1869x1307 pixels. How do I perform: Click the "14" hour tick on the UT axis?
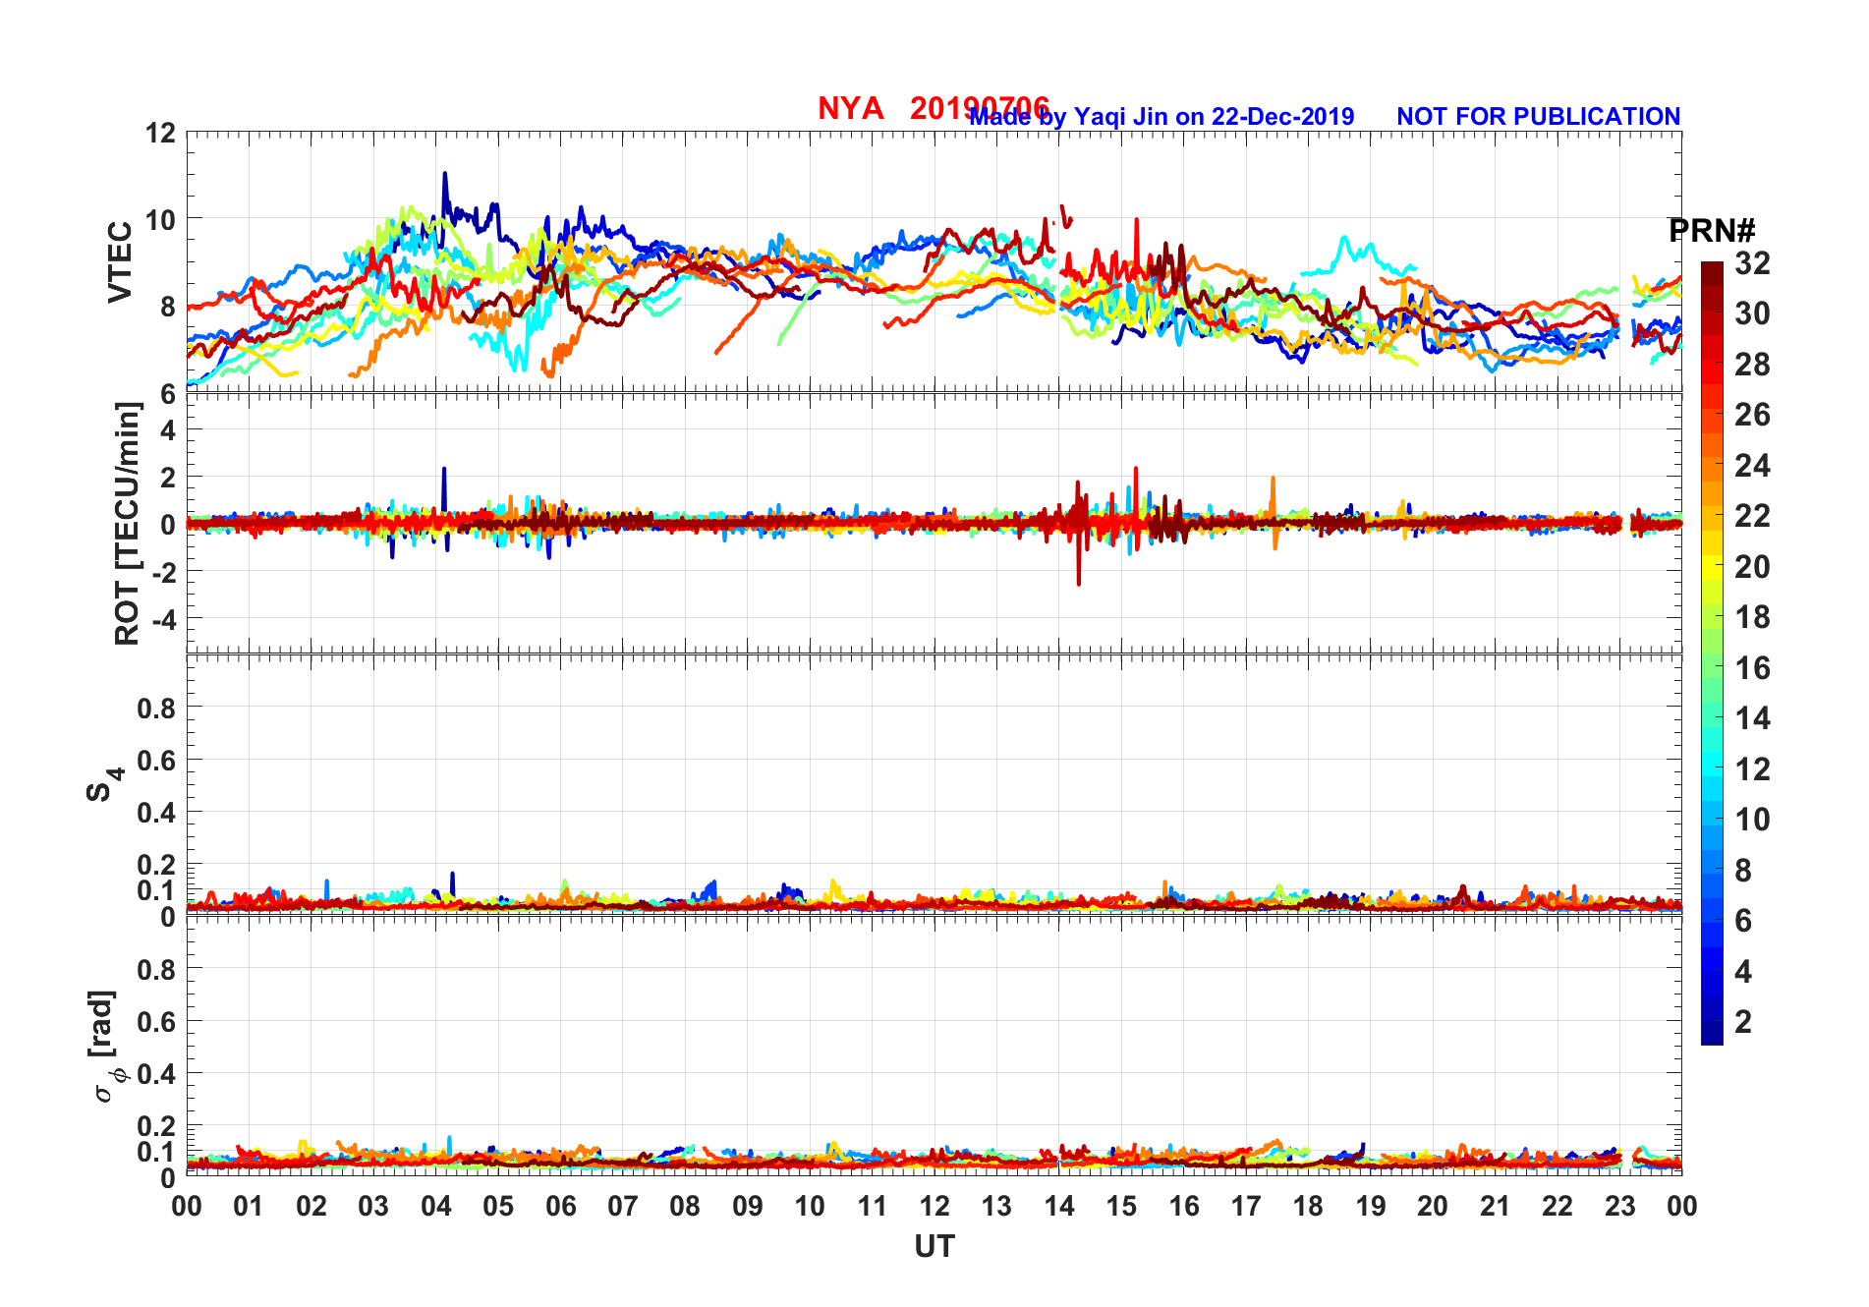click(x=1059, y=1206)
